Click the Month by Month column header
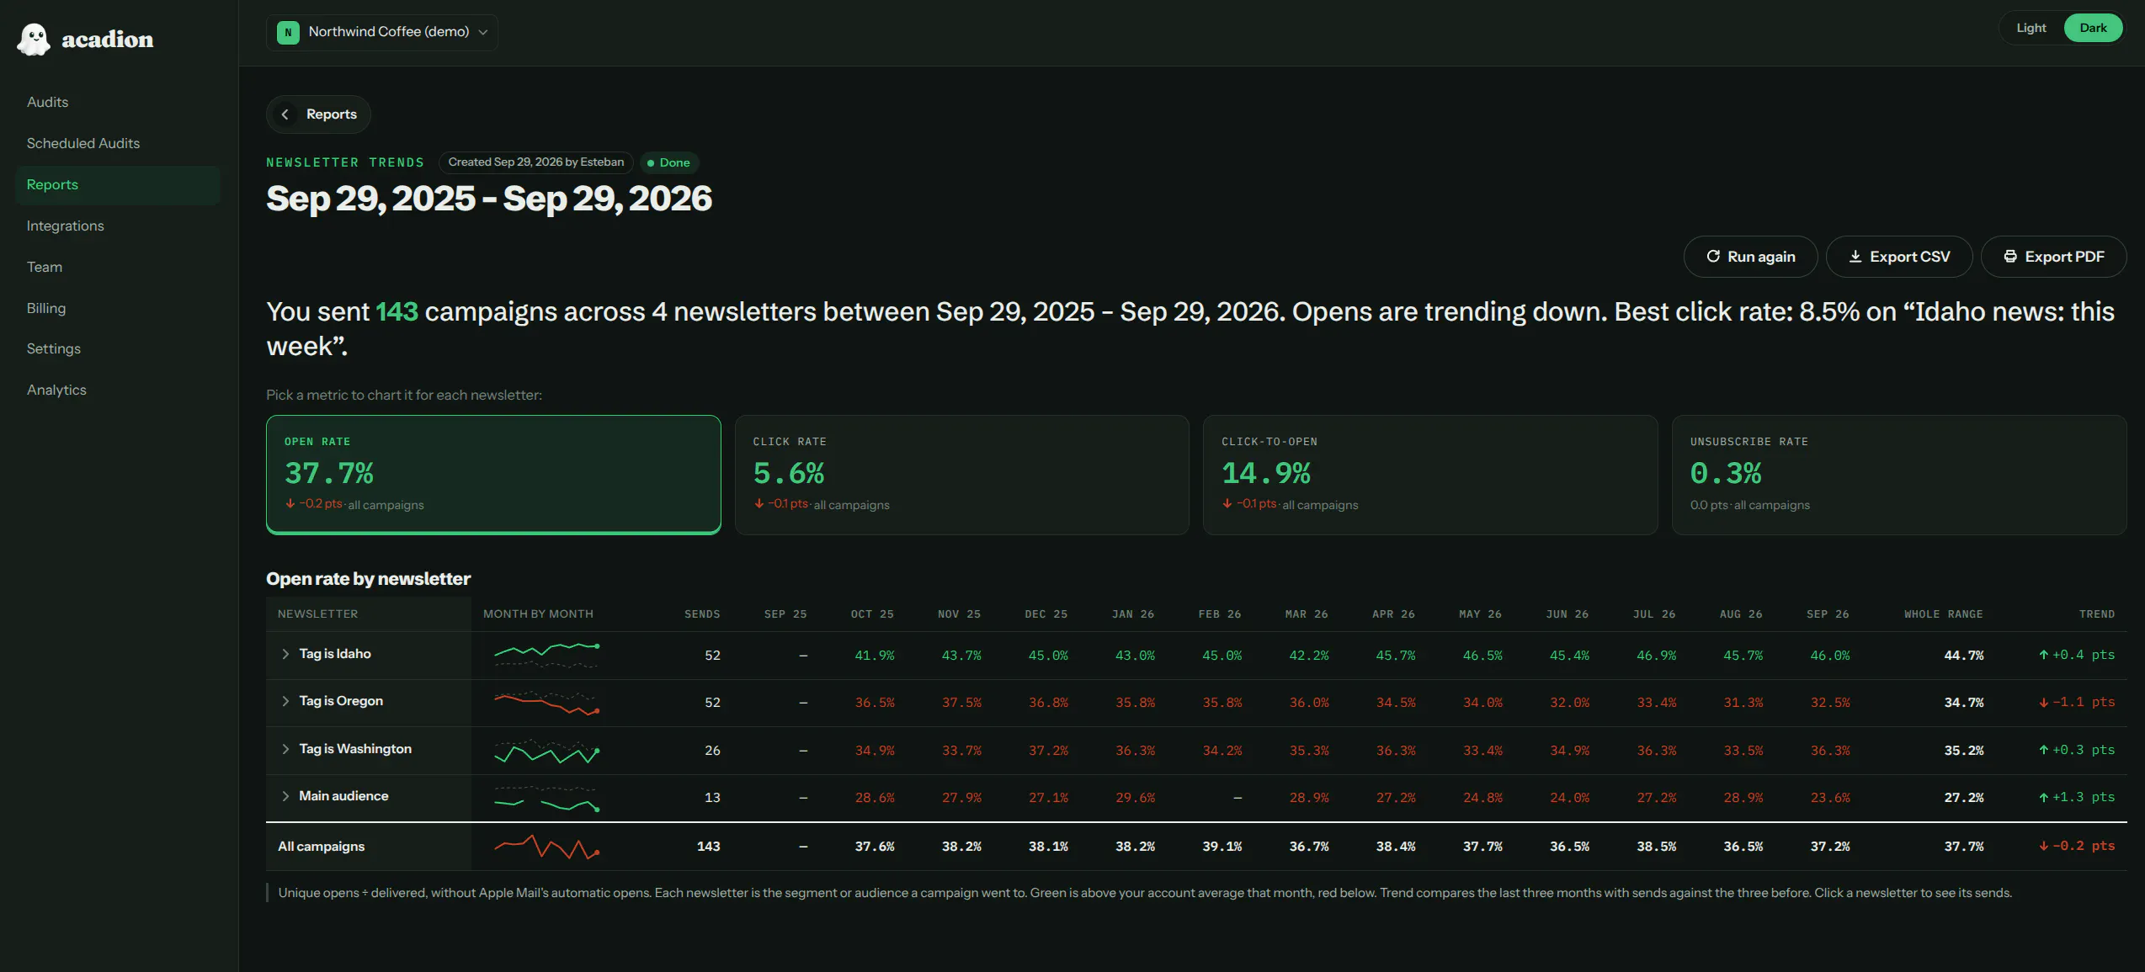The image size is (2145, 972). 538,614
